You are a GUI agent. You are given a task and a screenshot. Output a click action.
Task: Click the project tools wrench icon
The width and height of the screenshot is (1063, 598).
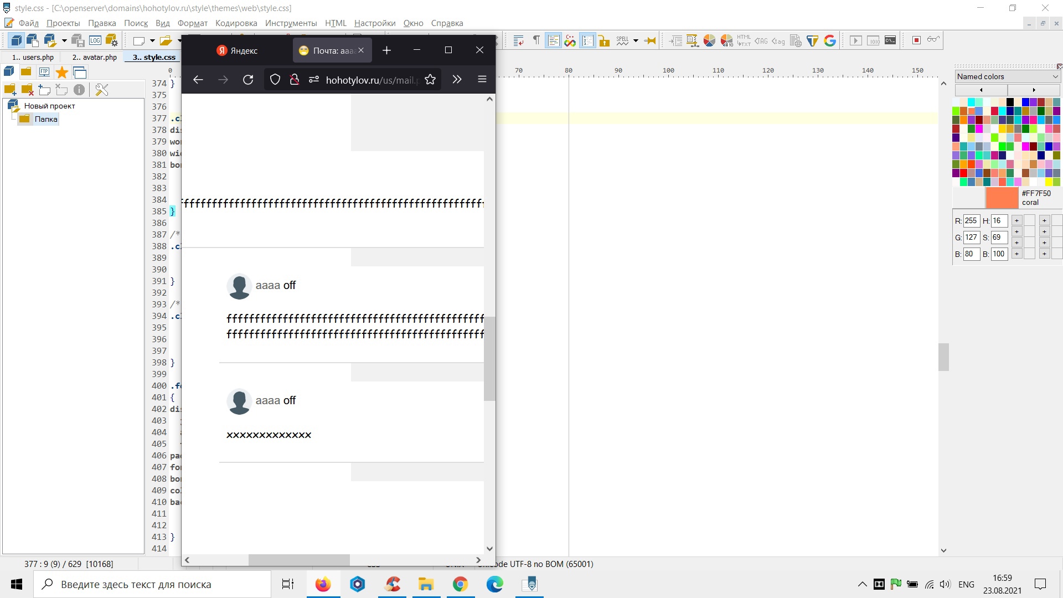point(102,90)
